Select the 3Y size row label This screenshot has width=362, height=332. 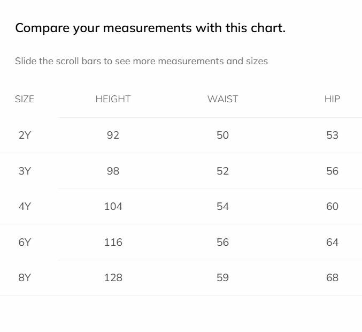pos(25,171)
